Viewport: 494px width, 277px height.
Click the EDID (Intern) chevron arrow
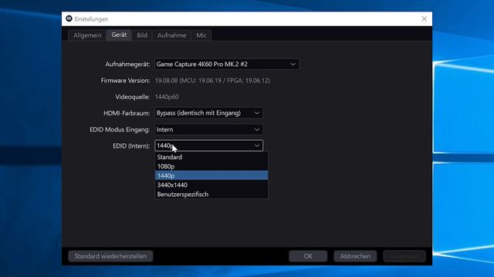[x=257, y=145]
